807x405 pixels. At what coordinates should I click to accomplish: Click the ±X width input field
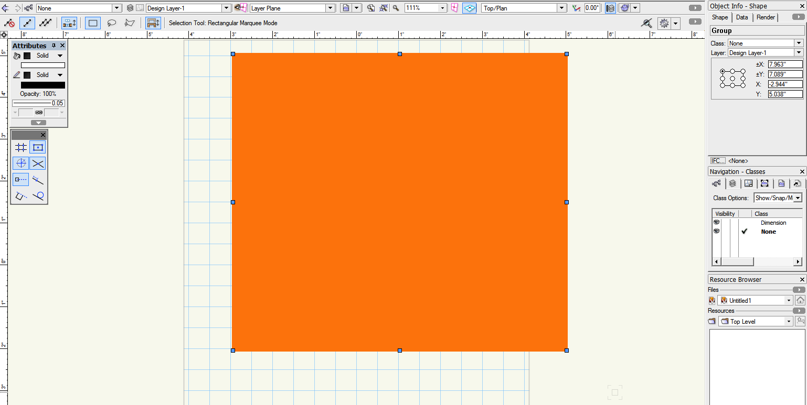pyautogui.click(x=785, y=64)
